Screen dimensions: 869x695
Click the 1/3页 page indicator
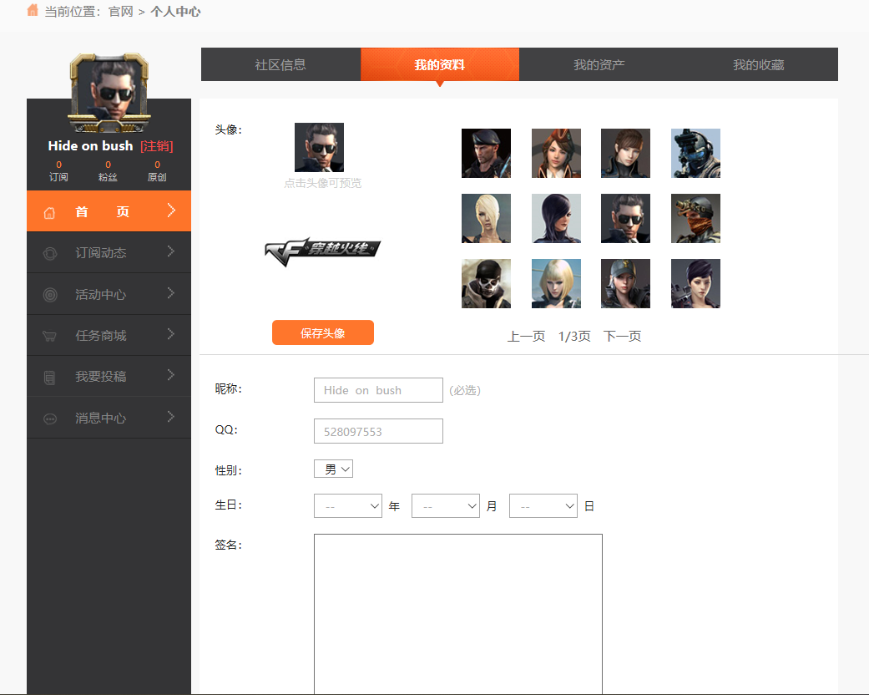click(574, 336)
